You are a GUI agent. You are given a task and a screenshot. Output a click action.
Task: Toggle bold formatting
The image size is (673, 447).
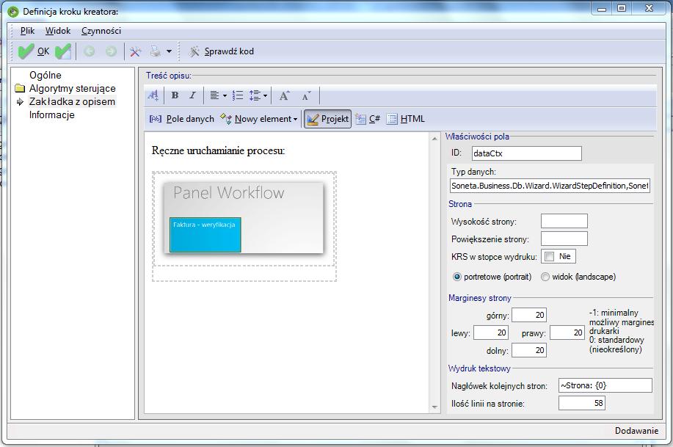click(x=175, y=95)
